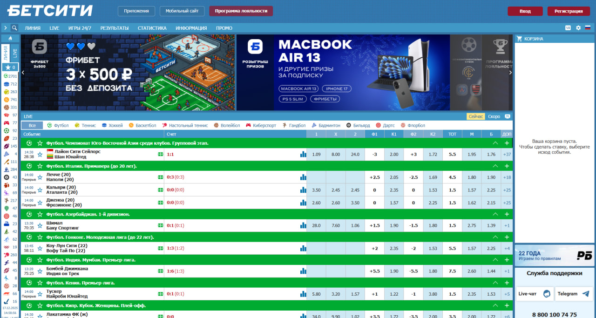Open the MacBook Air 13 prize banner
This screenshot has width=596, height=318.
[x=343, y=72]
